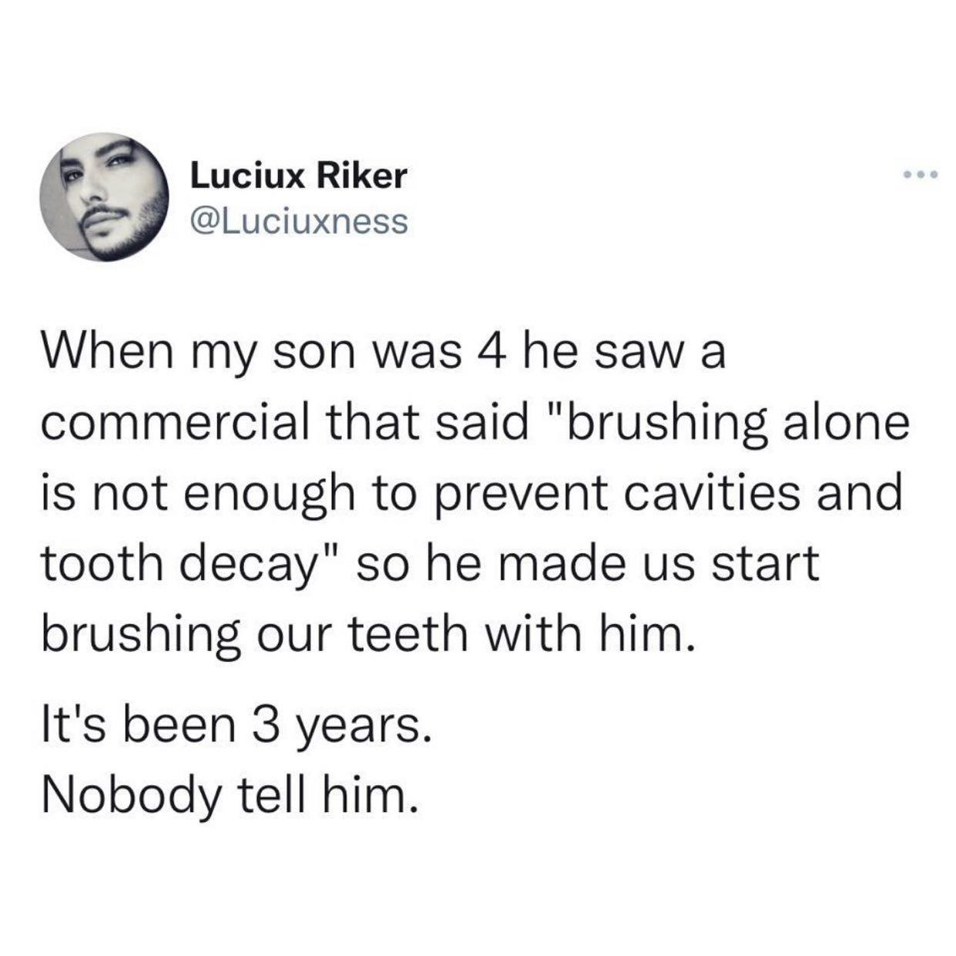Click the @Luciuxness handle
956x956 pixels.
pos(297,221)
